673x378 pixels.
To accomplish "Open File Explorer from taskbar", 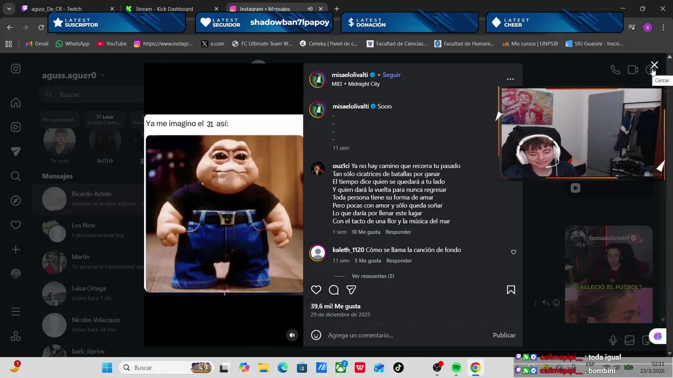I will coord(263,367).
